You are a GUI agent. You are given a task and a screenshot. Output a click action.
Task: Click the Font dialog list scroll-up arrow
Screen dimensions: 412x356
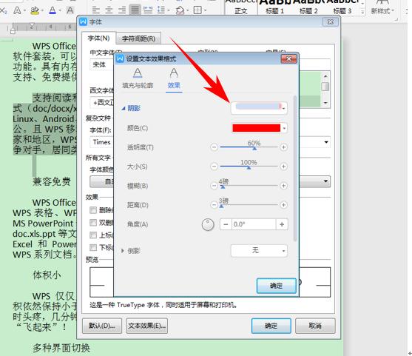[325, 76]
